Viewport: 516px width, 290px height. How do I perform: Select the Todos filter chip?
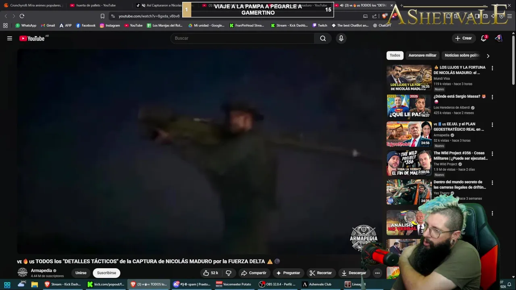(395, 55)
